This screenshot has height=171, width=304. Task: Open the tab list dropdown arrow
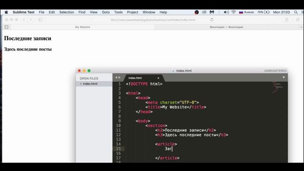pos(284,77)
